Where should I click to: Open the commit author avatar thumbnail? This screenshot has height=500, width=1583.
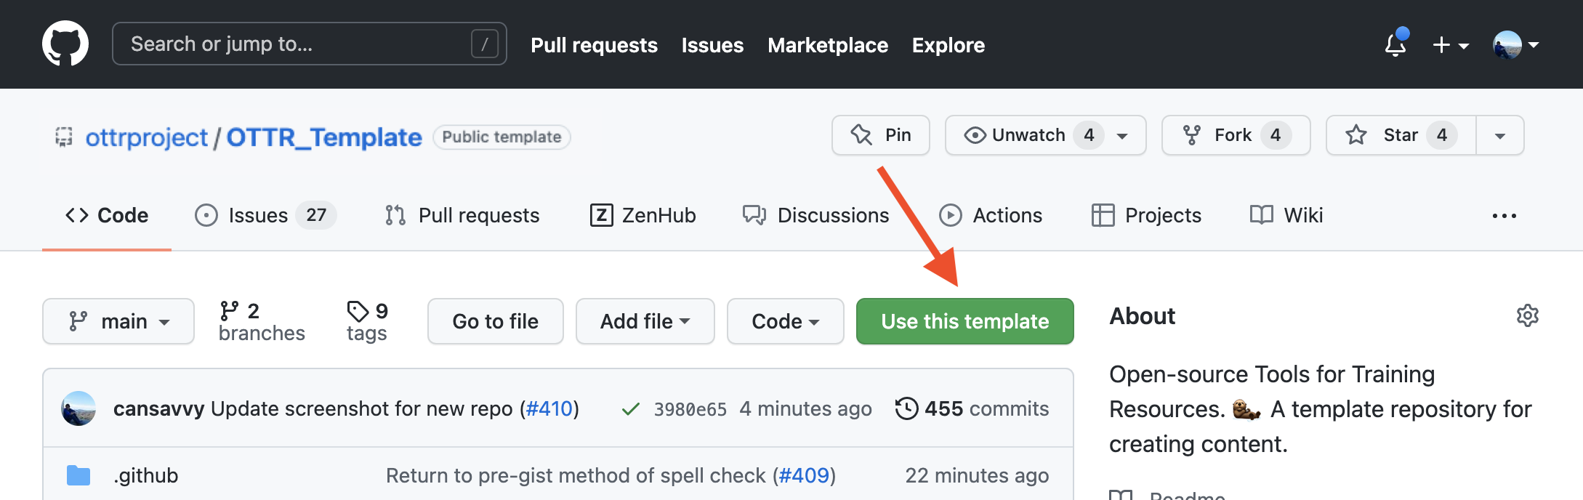coord(78,408)
